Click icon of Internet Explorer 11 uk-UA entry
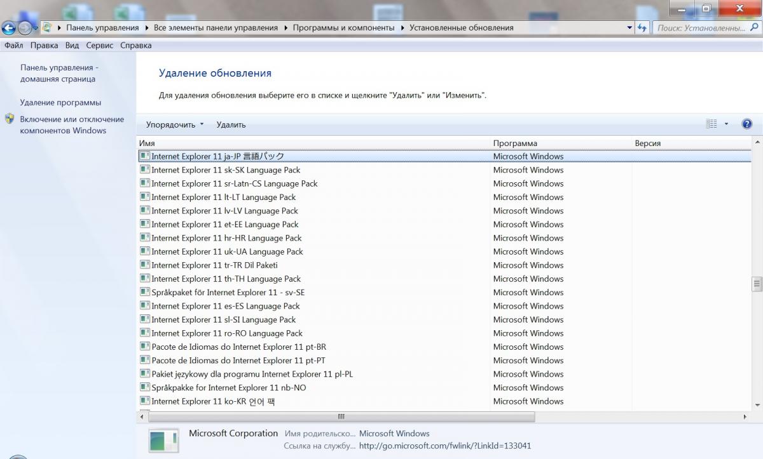763x459 pixels. click(145, 251)
